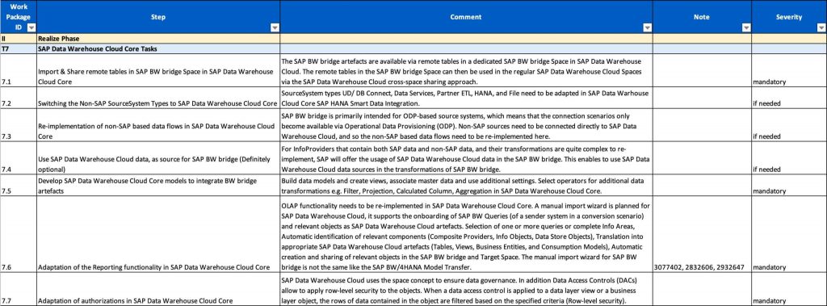Select the Re-implementation of non-SAP data flows cell

[158, 126]
